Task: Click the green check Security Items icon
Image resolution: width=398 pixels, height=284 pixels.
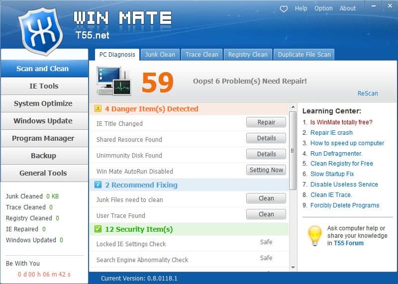Action: pyautogui.click(x=98, y=229)
